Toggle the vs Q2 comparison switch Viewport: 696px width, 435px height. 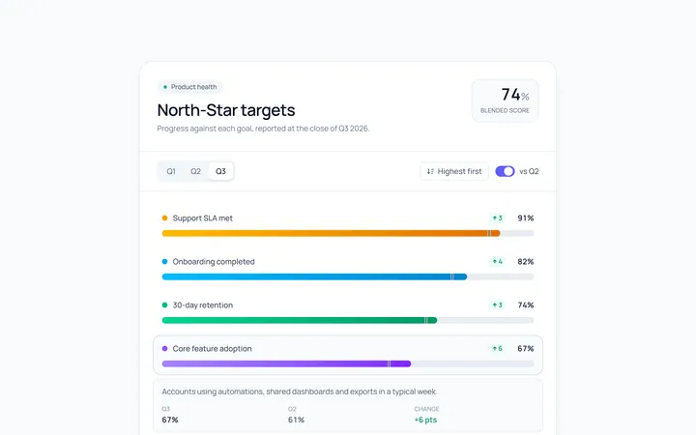coord(505,171)
